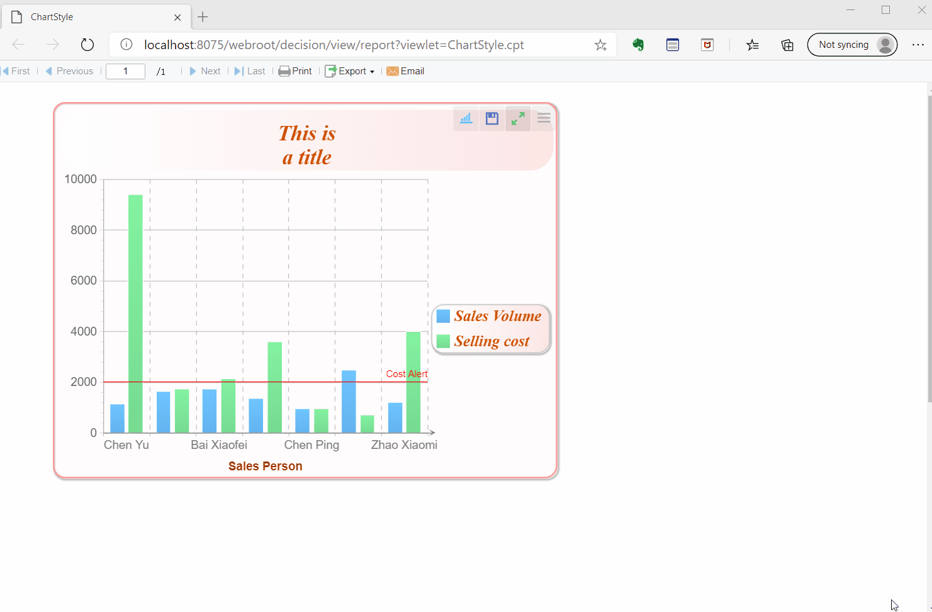Expand the chart to full screen

517,118
